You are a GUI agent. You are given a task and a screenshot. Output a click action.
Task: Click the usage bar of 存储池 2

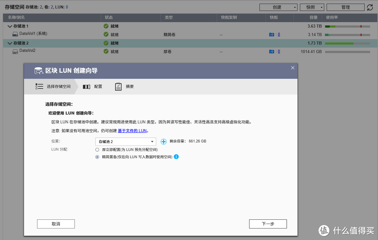coord(347,43)
